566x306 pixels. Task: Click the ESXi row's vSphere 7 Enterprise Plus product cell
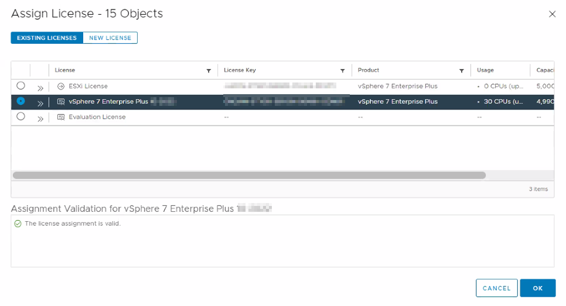397,86
